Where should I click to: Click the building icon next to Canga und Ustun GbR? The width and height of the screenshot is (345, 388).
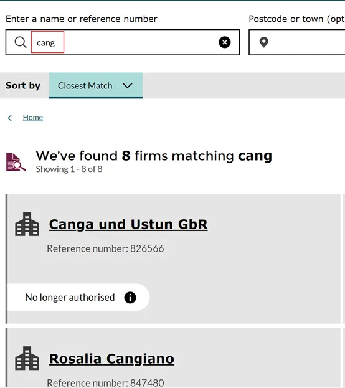click(x=27, y=224)
